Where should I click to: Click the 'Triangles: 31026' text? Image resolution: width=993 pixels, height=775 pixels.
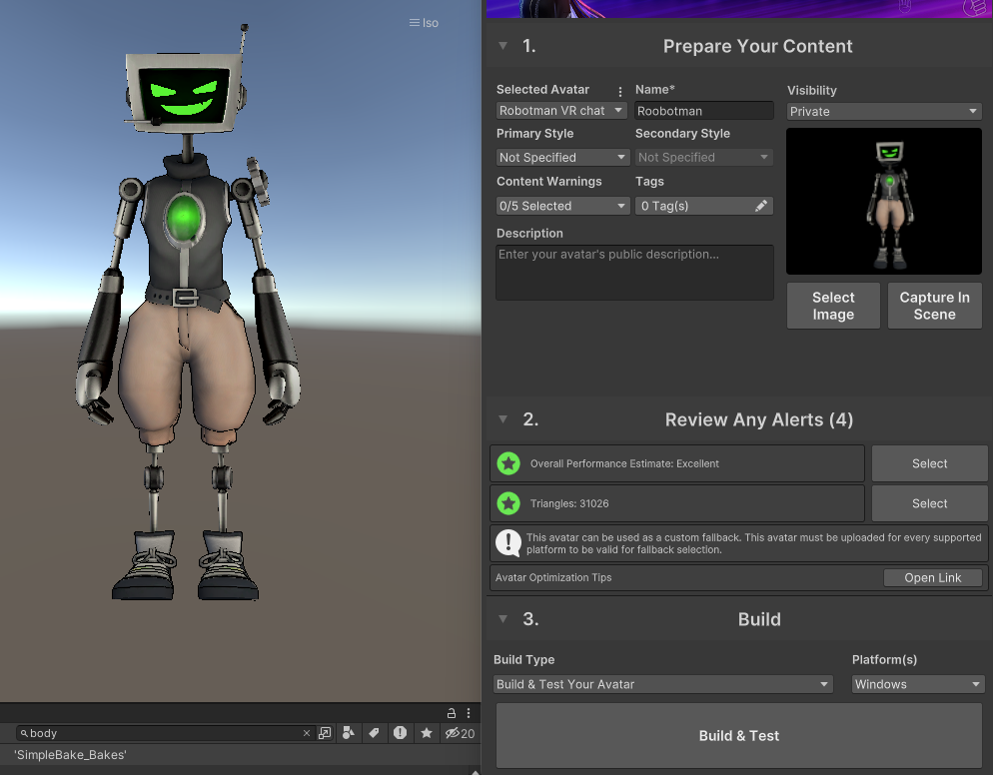[x=569, y=503]
